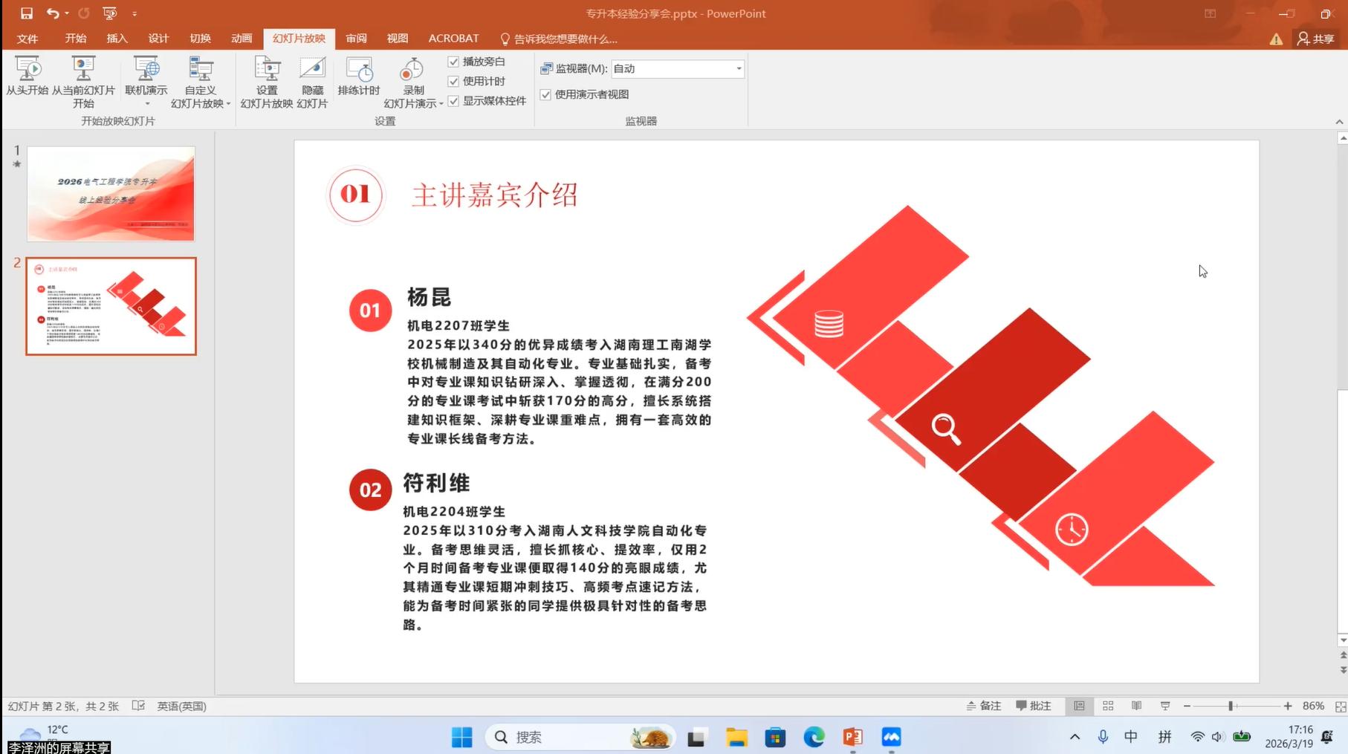Select slide 1 thumbnail
Screen dimensions: 1348x754
(x=111, y=193)
